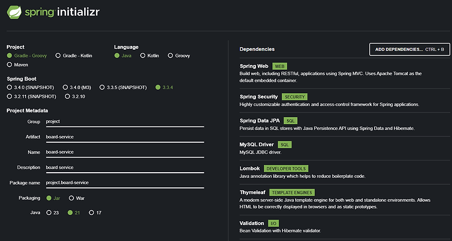Click the Thymeleaf dependency entry
This screenshot has width=452, height=241.
tap(254, 192)
